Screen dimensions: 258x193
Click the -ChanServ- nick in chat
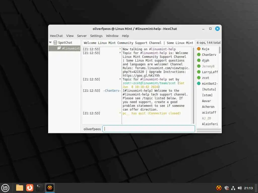[x=112, y=91]
